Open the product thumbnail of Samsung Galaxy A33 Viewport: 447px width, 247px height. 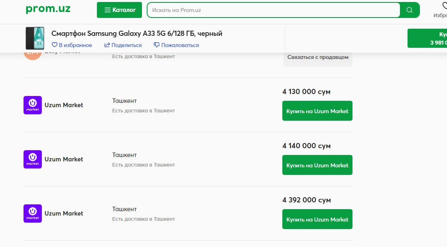[x=35, y=38]
